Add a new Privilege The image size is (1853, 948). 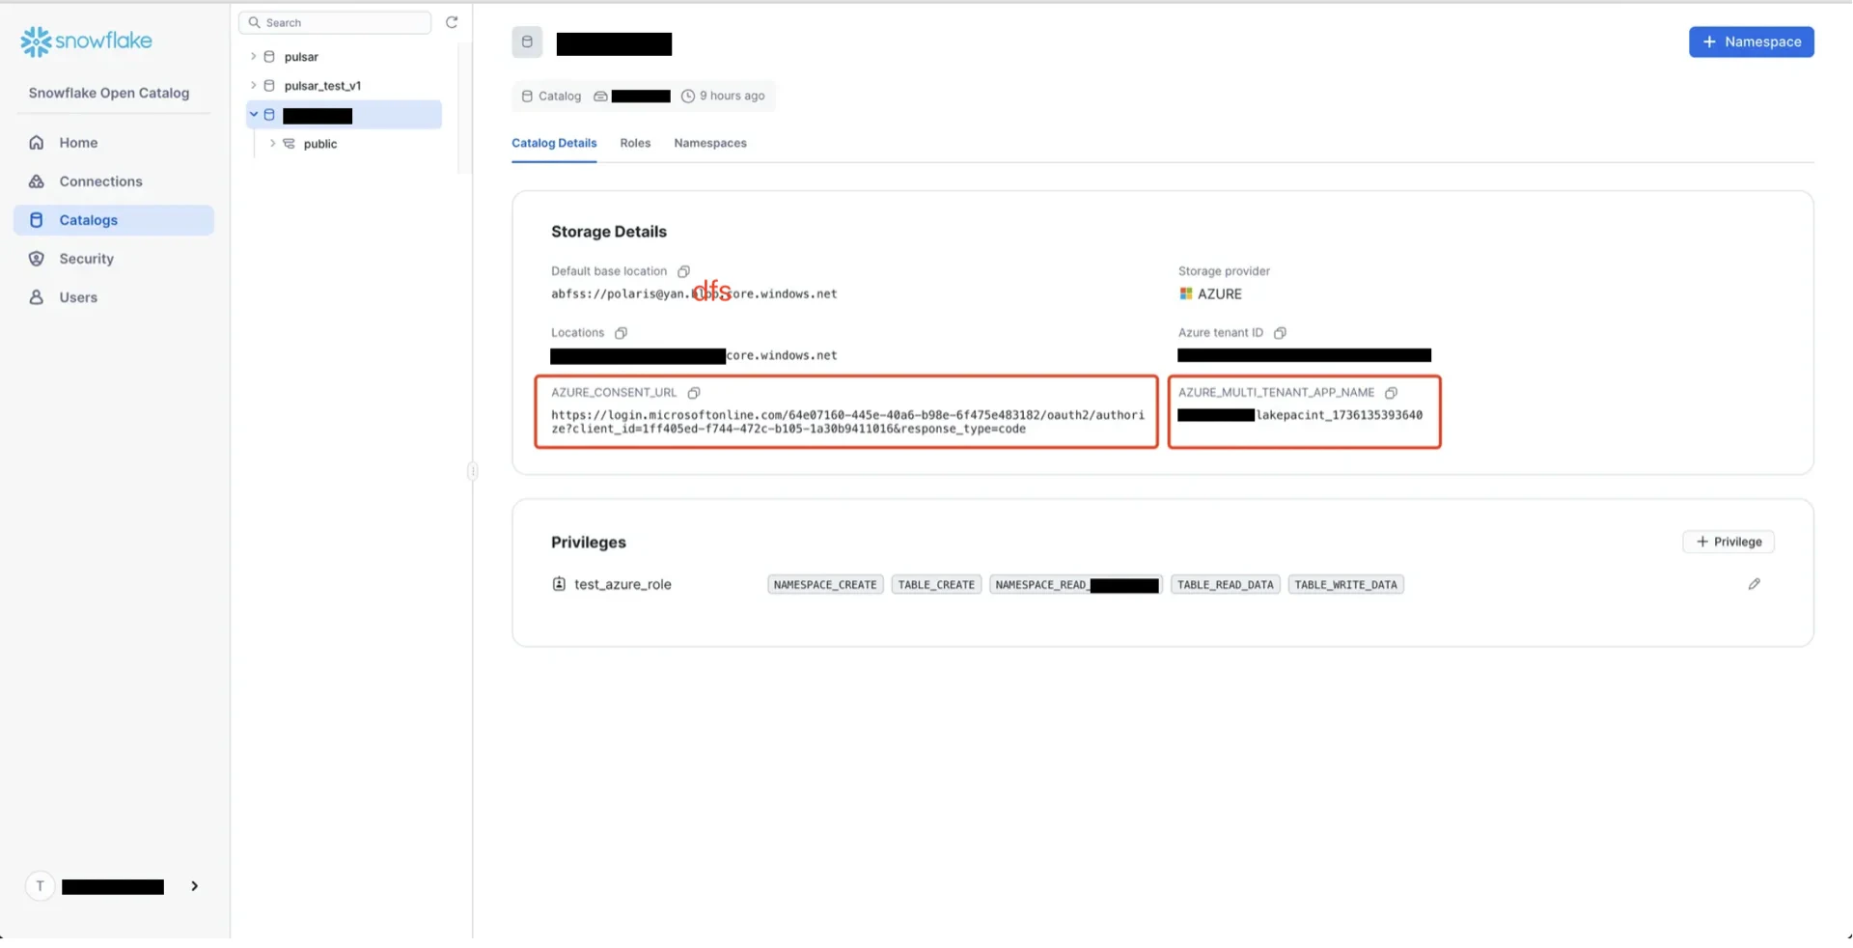[x=1729, y=542]
